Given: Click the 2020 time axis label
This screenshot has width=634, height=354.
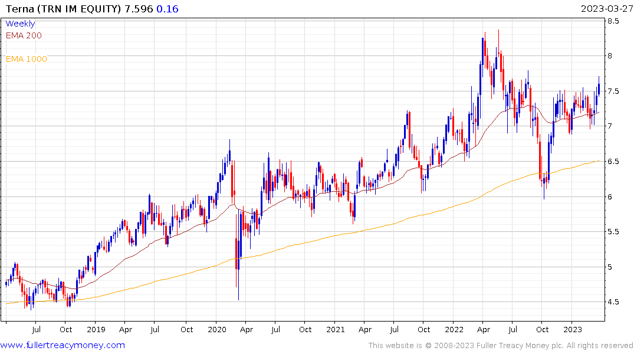Looking at the screenshot, I should [x=216, y=330].
